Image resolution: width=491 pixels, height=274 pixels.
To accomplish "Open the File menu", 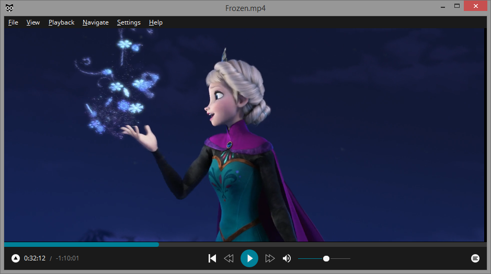I will (x=13, y=22).
